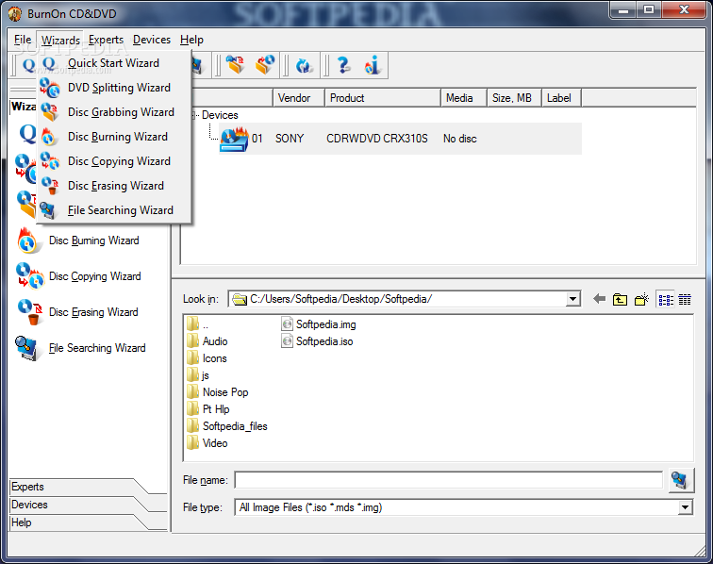Open the Experts menu
Viewport: 713px width, 564px height.
click(106, 40)
